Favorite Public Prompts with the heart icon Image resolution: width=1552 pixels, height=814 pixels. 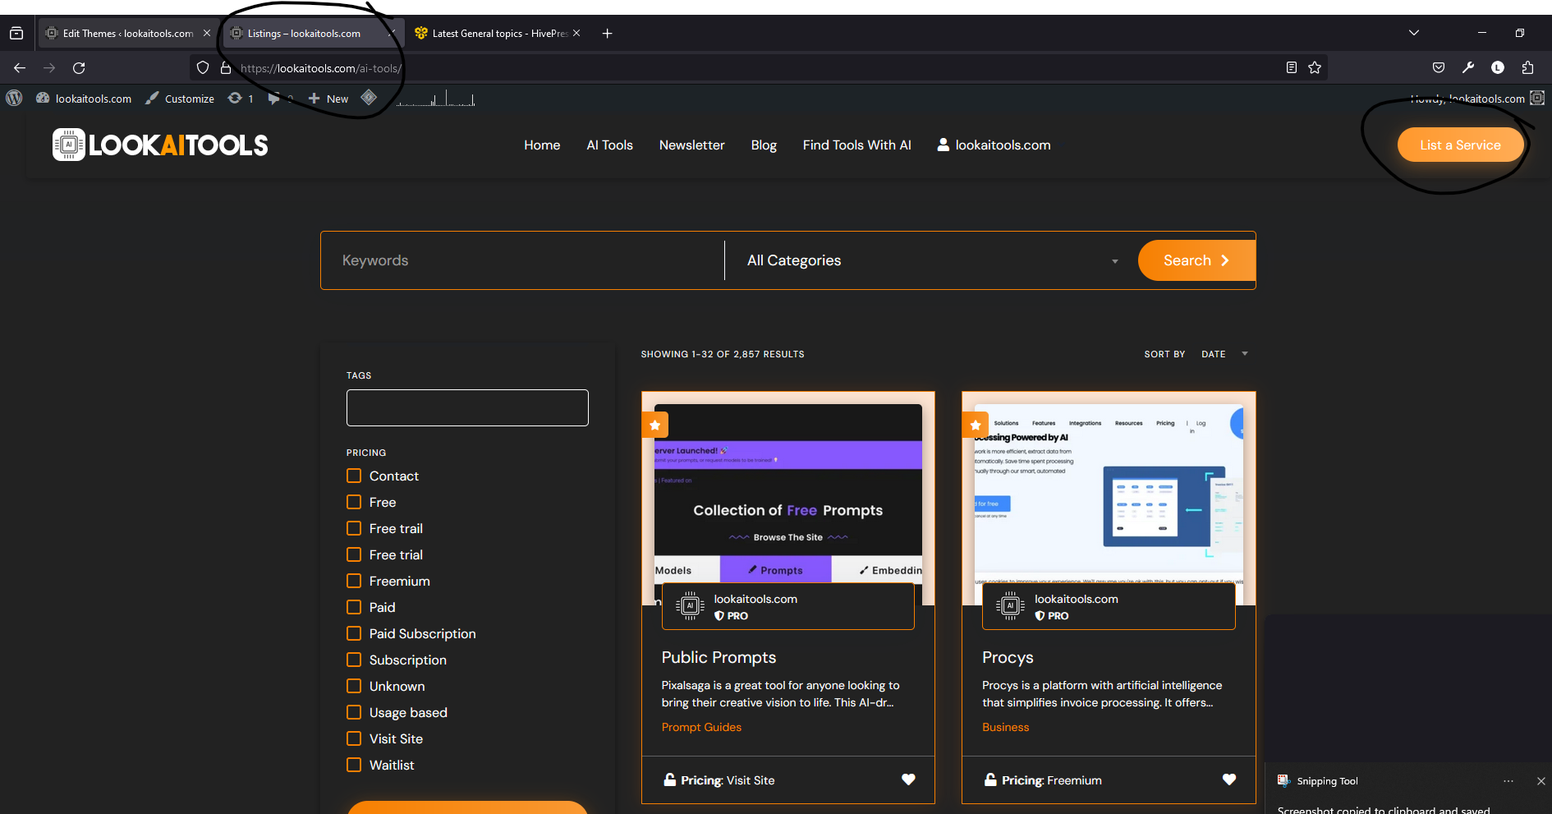point(908,780)
